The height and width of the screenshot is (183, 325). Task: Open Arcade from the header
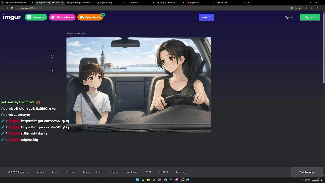pos(90,17)
